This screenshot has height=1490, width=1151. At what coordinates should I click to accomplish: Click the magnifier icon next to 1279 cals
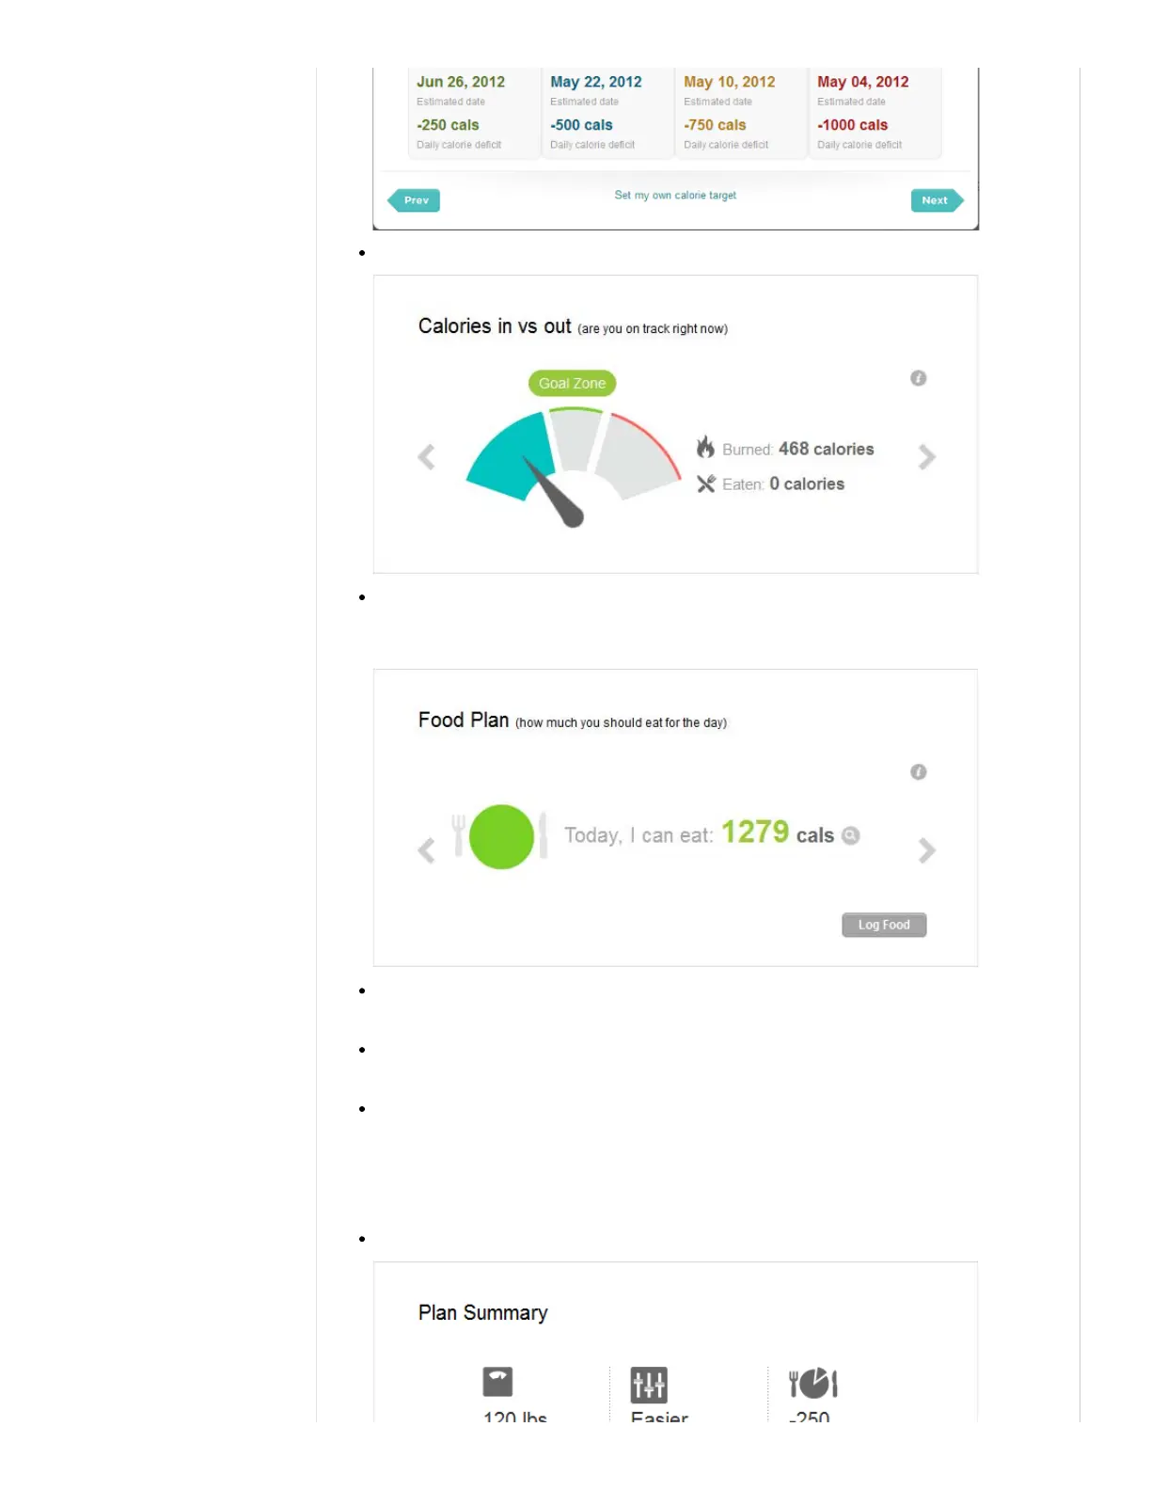pos(851,835)
